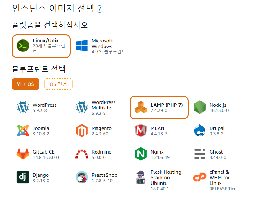The image size is (268, 201).
Task: Select the LAMP (PHP 7) cubes icon
Action: pos(141,107)
